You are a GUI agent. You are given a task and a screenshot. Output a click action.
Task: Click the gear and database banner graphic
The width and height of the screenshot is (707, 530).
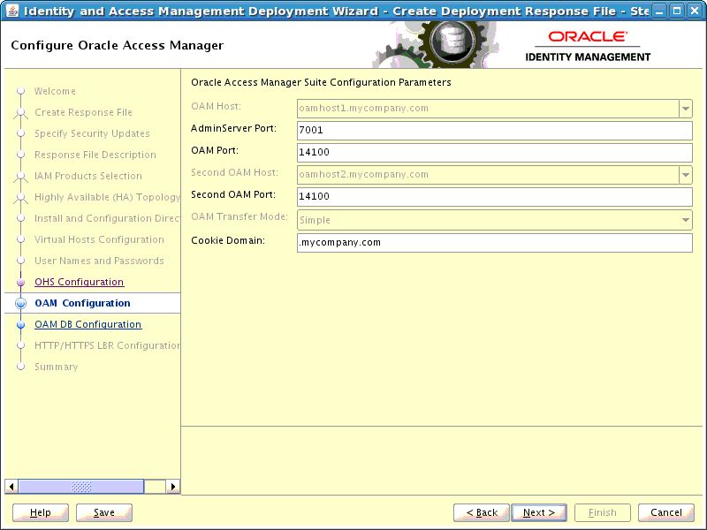click(x=435, y=45)
